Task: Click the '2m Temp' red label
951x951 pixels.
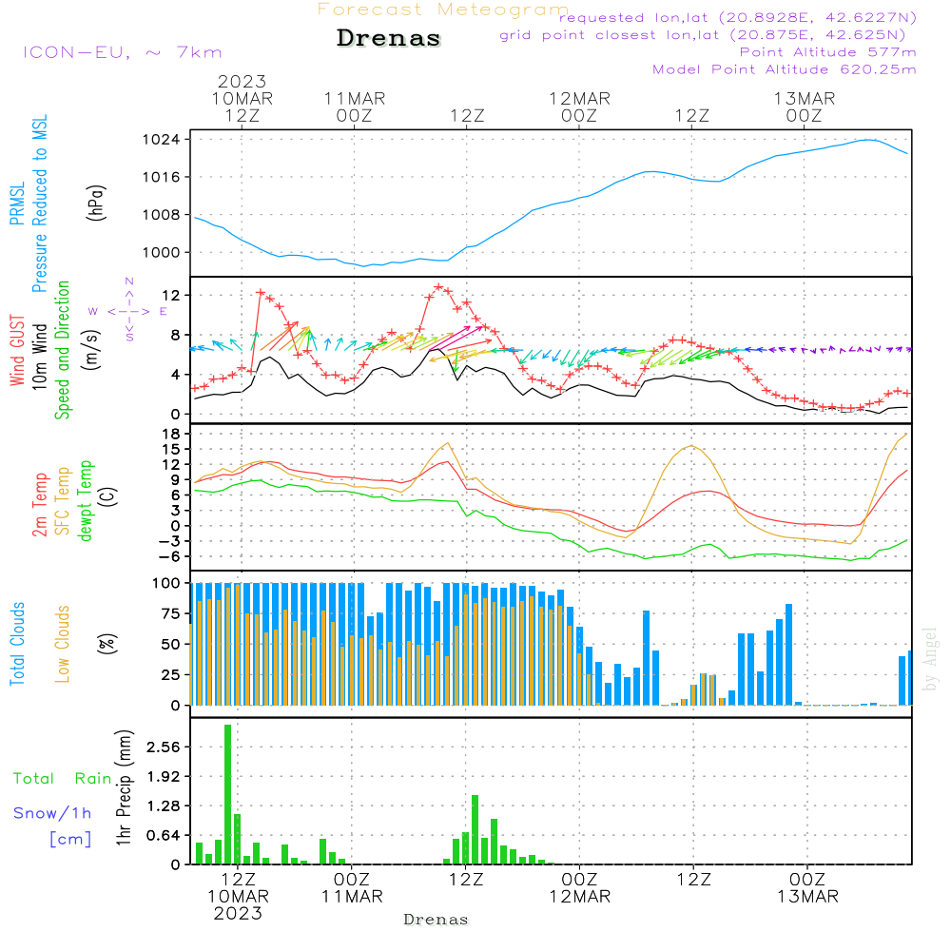Action: 39,505
